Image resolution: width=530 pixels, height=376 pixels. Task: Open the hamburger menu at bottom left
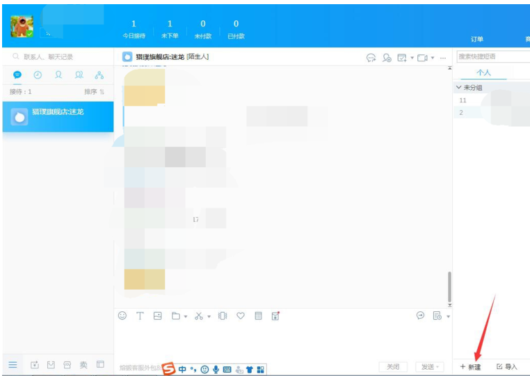click(13, 364)
